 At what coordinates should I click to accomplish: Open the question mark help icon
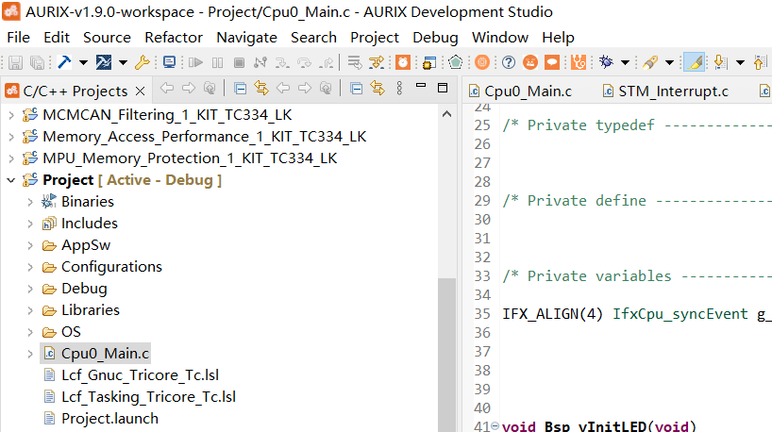(x=509, y=62)
